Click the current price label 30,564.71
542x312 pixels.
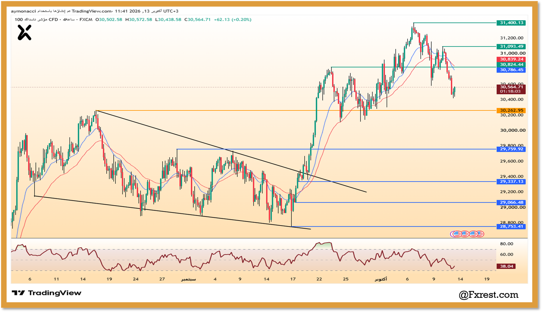[x=512, y=87]
